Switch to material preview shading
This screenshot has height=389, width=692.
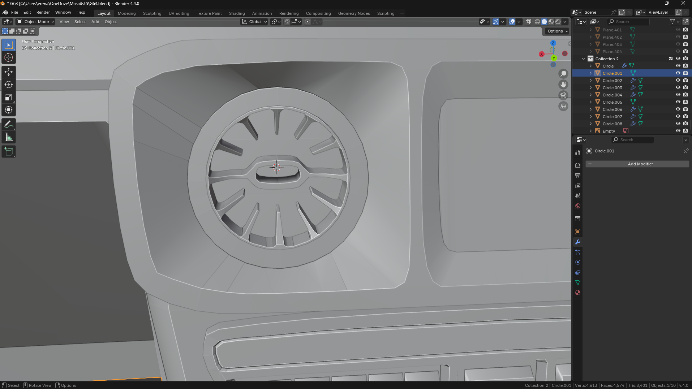click(551, 22)
